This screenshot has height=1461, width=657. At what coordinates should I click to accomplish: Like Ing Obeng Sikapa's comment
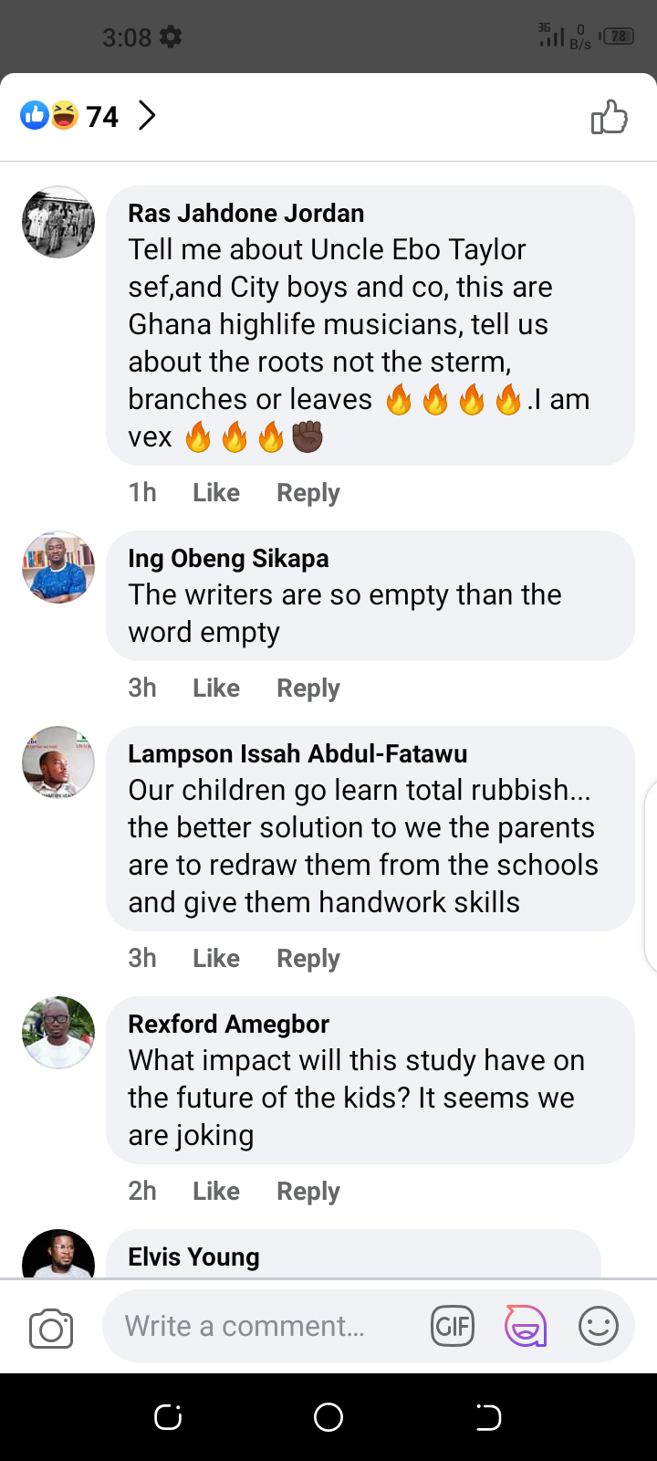coord(216,688)
